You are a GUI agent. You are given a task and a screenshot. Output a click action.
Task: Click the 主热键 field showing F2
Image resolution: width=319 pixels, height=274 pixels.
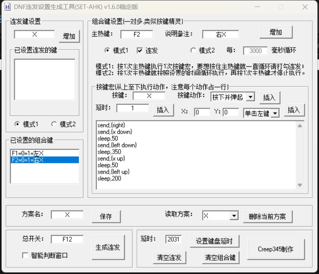coord(137,34)
